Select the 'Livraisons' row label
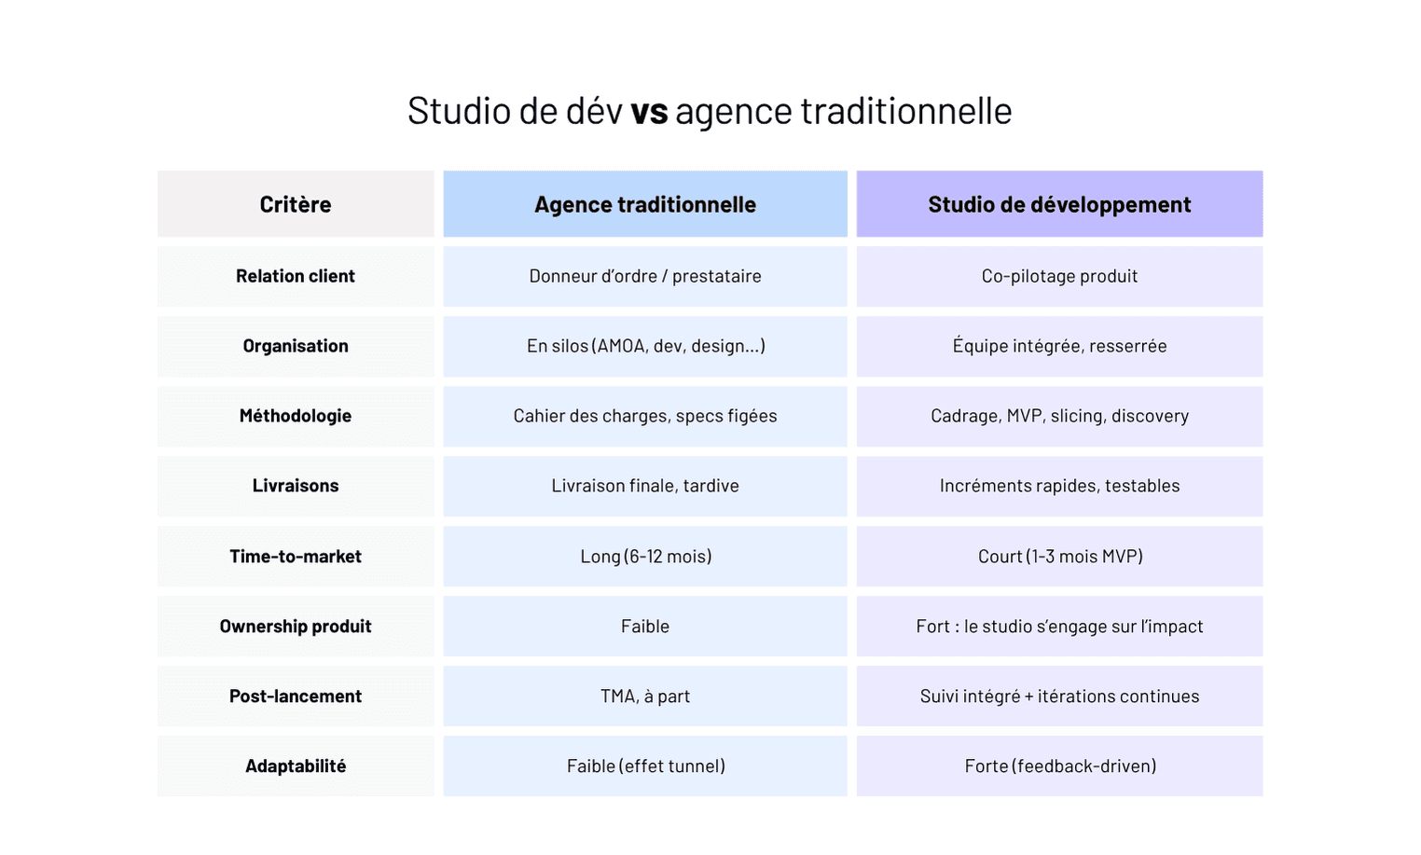This screenshot has height=855, width=1421. [x=295, y=486]
